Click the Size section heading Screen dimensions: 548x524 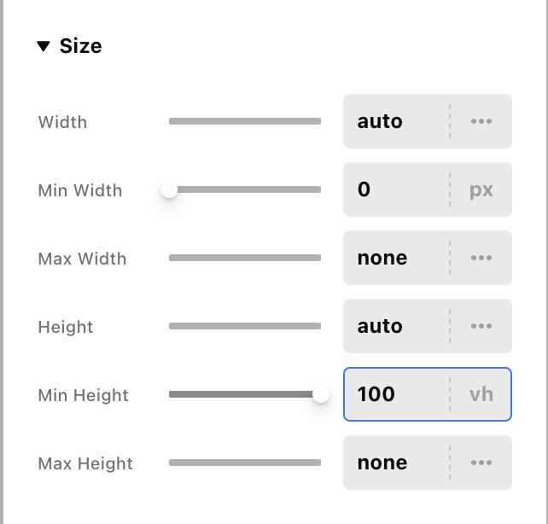click(x=80, y=46)
